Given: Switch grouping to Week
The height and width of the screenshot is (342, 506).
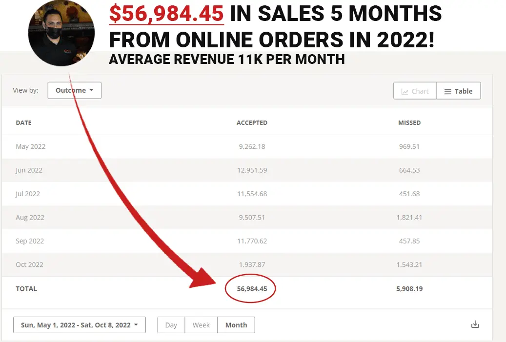Looking at the screenshot, I should pos(201,325).
